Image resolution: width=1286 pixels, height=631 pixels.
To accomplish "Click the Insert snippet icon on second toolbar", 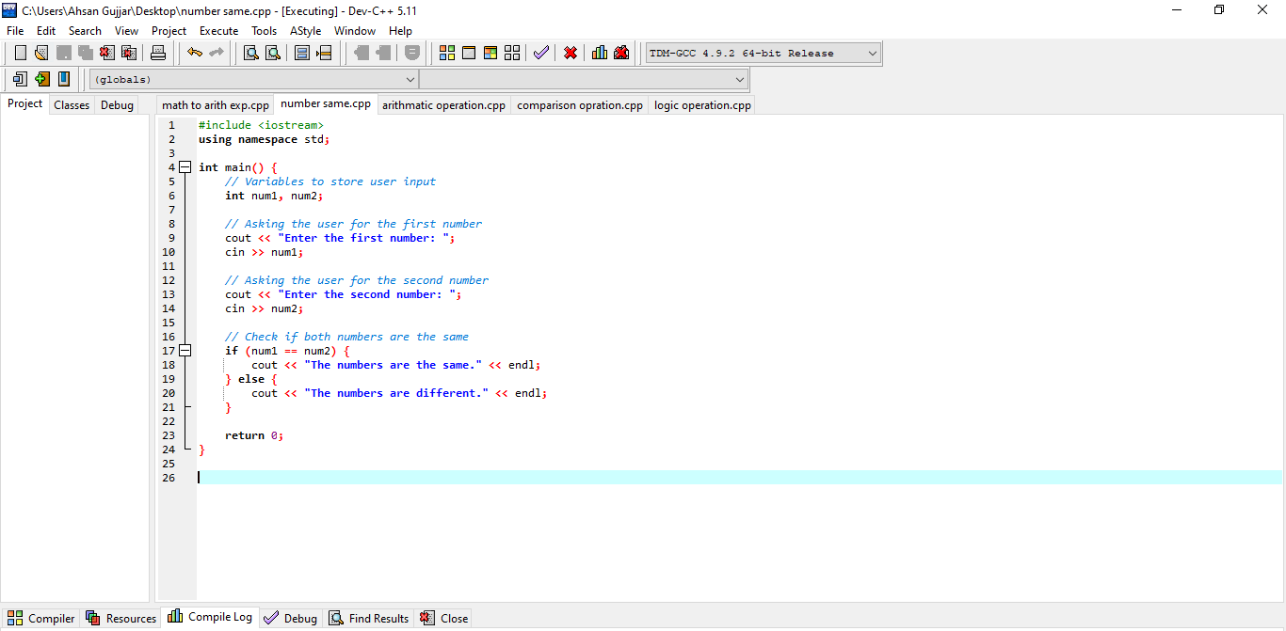I will tap(21, 79).
